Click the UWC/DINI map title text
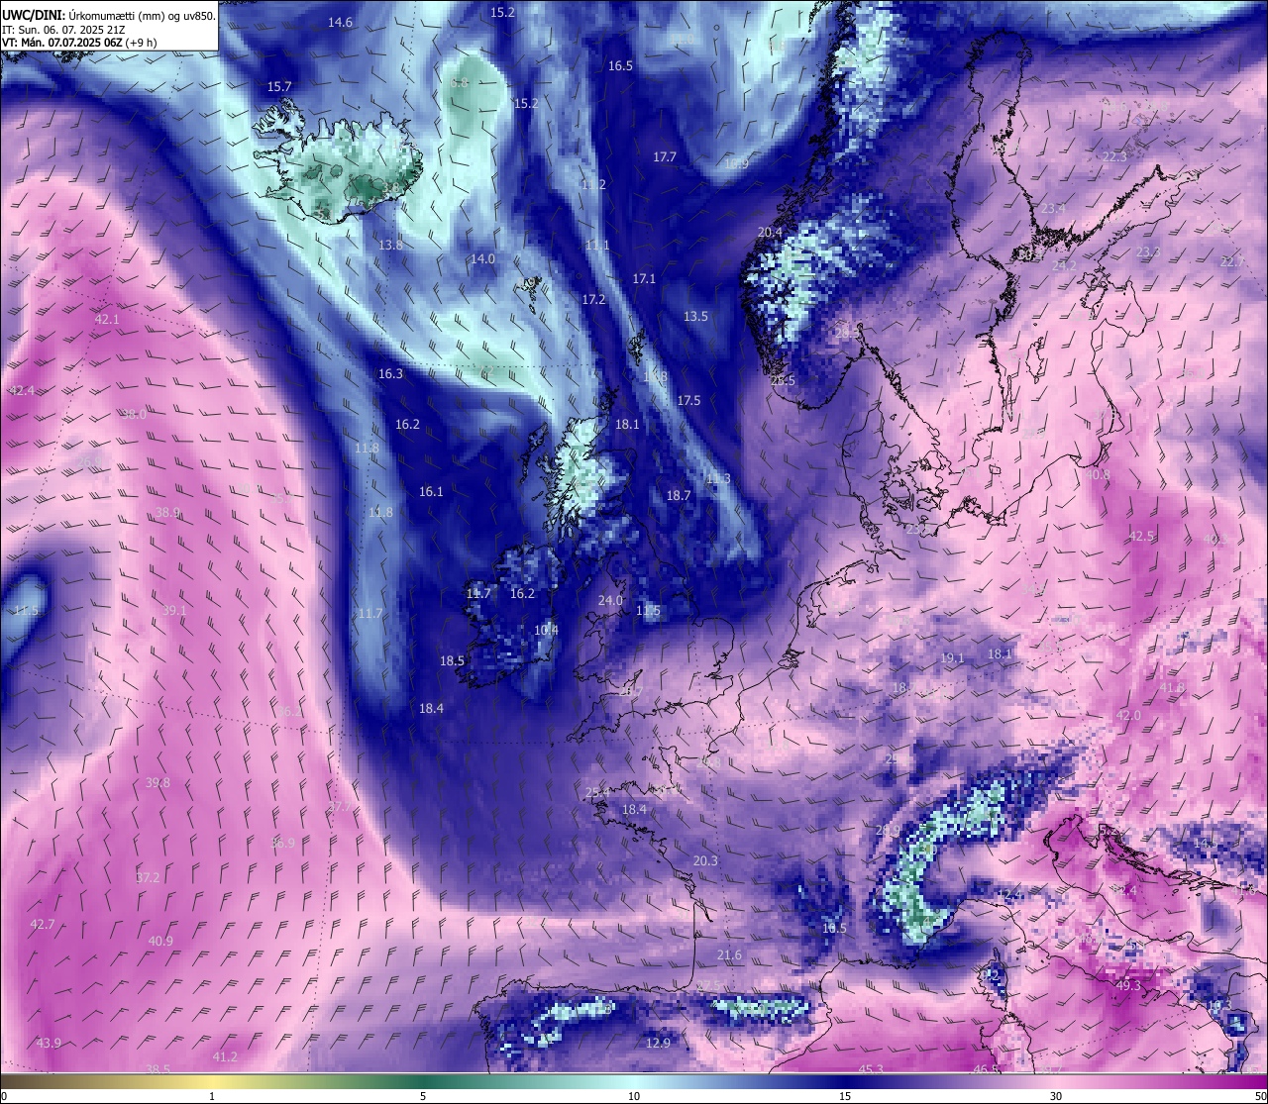Viewport: 1268px width, 1104px height. click(x=109, y=15)
